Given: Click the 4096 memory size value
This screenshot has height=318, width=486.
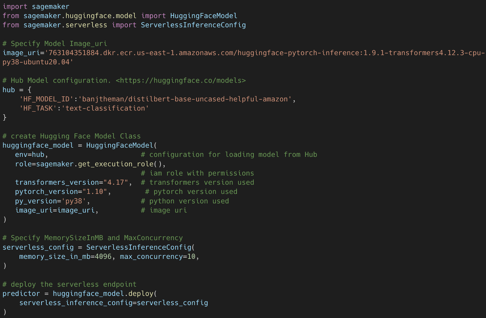Looking at the screenshot, I should click(x=103, y=256).
